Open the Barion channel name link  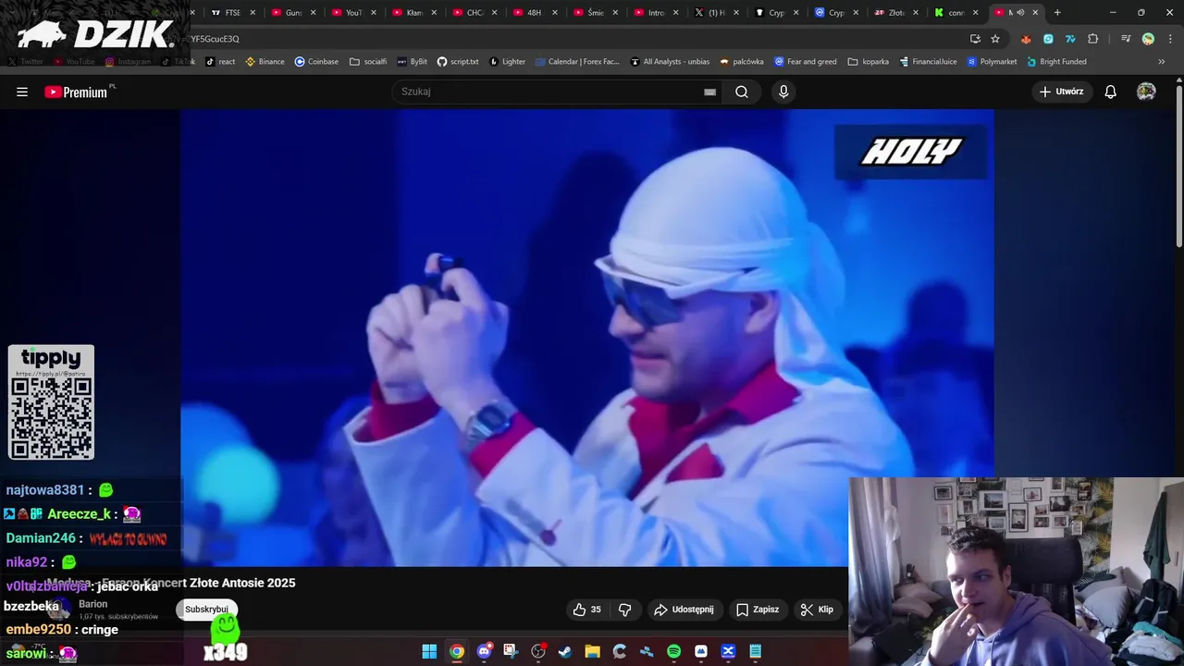coord(92,604)
